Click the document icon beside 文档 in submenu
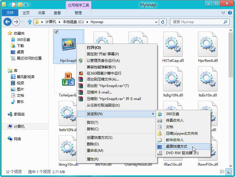Image resolution: width=235 pixels, height=177 pixels. pyautogui.click(x=160, y=127)
